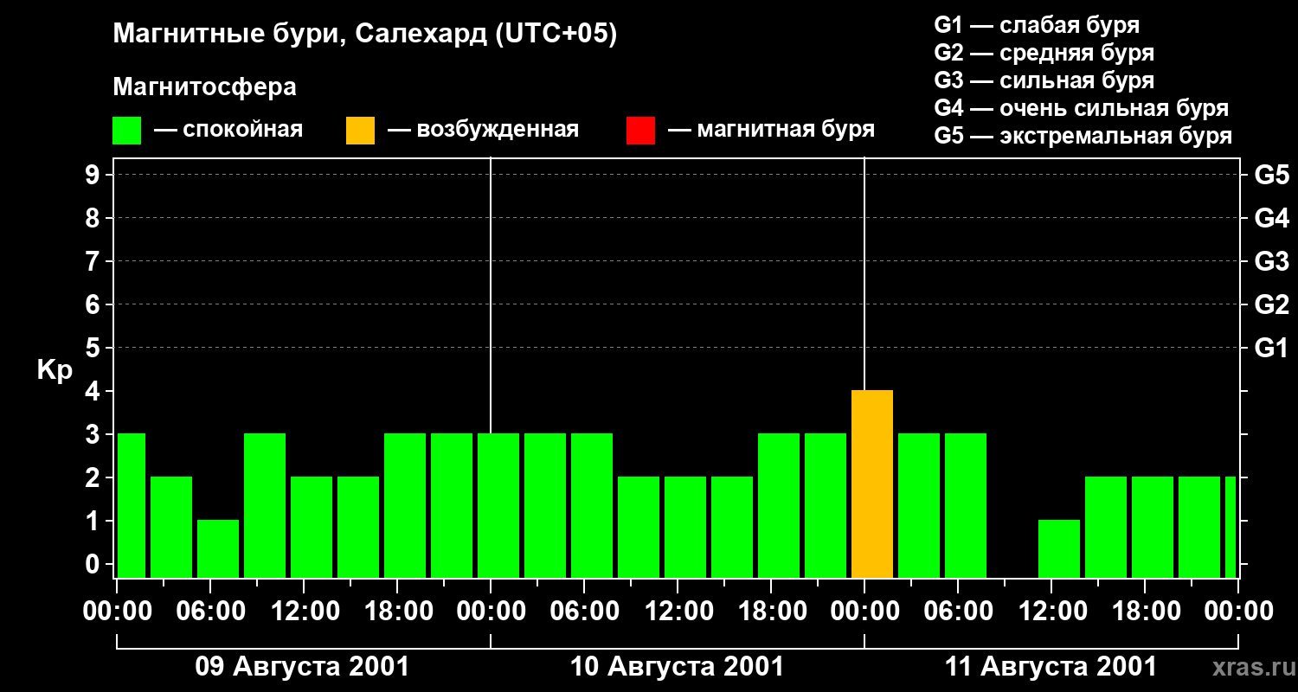Select the Kp 3 bar after the orange bar
Viewport: 1298px width, 692px height.
(919, 506)
